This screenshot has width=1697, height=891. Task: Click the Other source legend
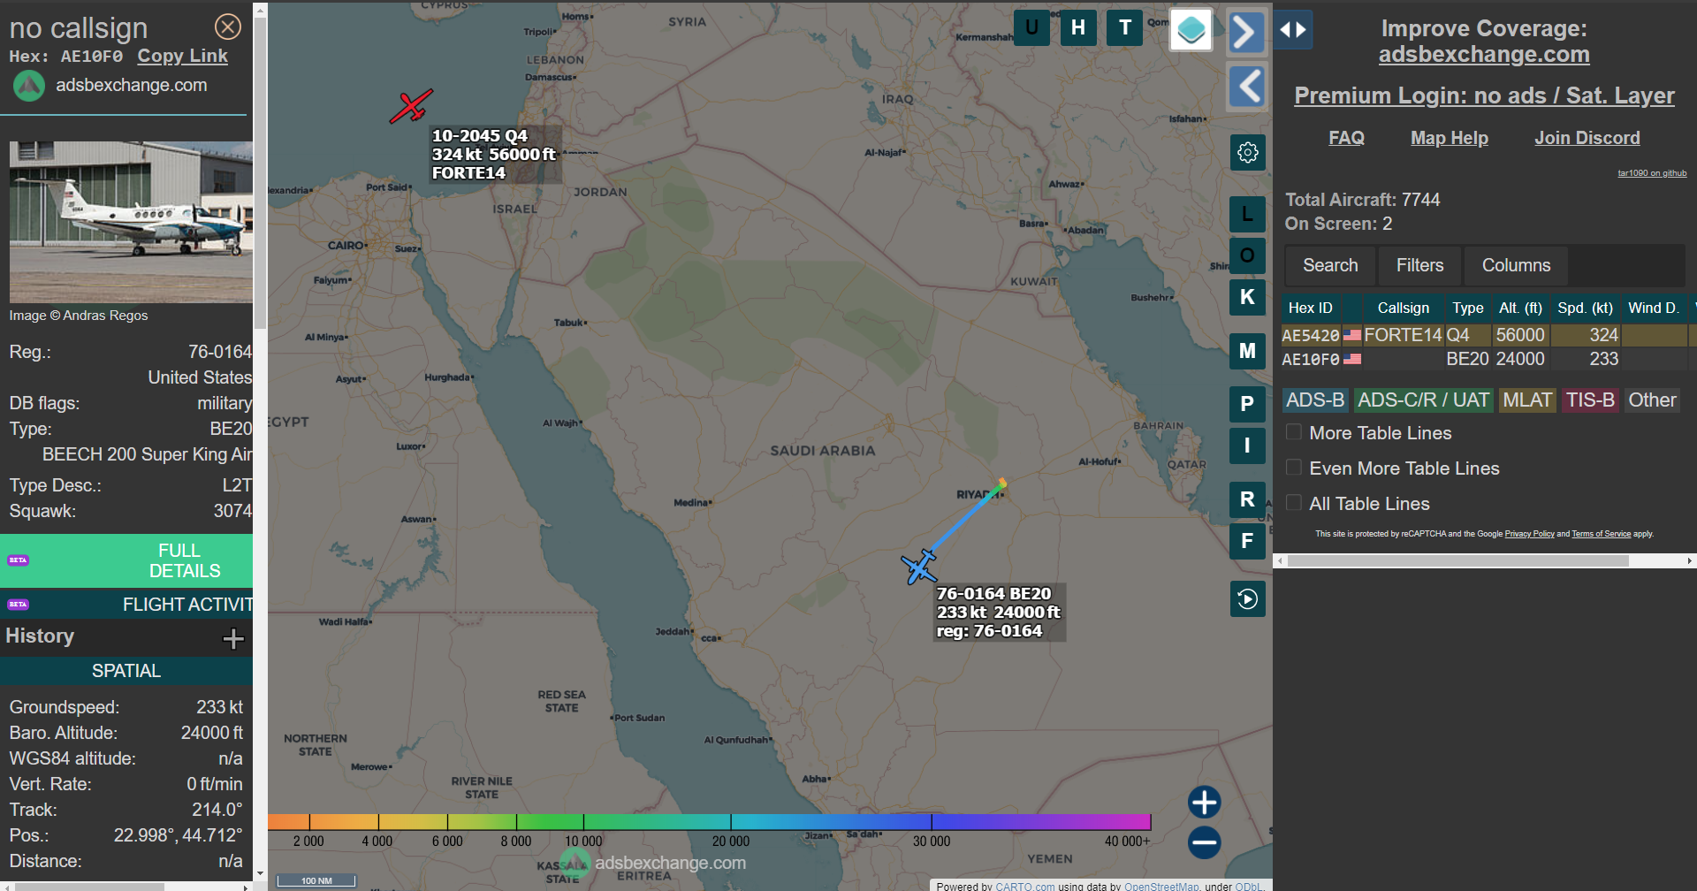click(x=1652, y=400)
